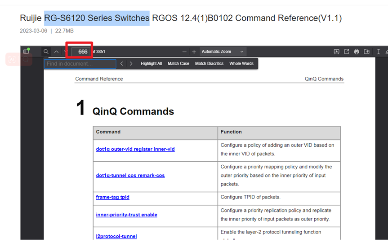
Task: Open l2protocol-tunnel command link
Action: tap(116, 236)
